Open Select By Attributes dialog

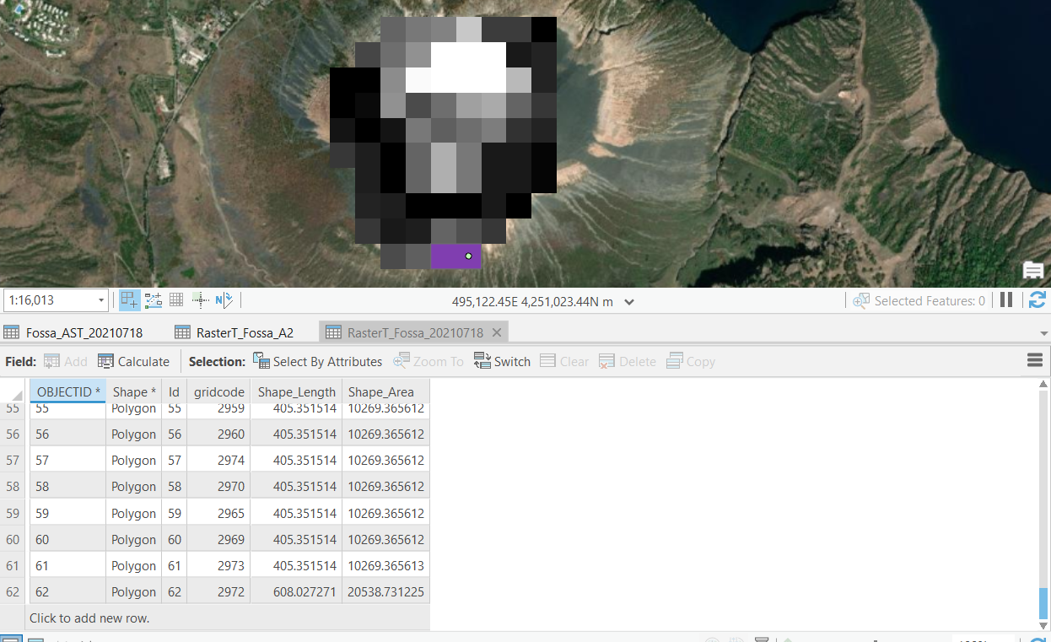click(317, 361)
